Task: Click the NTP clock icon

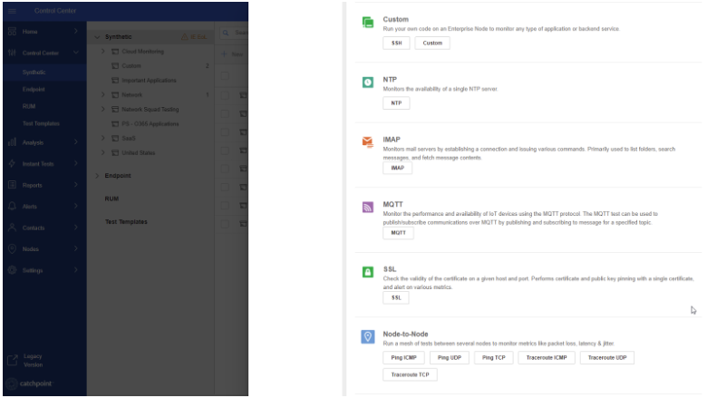Action: click(368, 83)
